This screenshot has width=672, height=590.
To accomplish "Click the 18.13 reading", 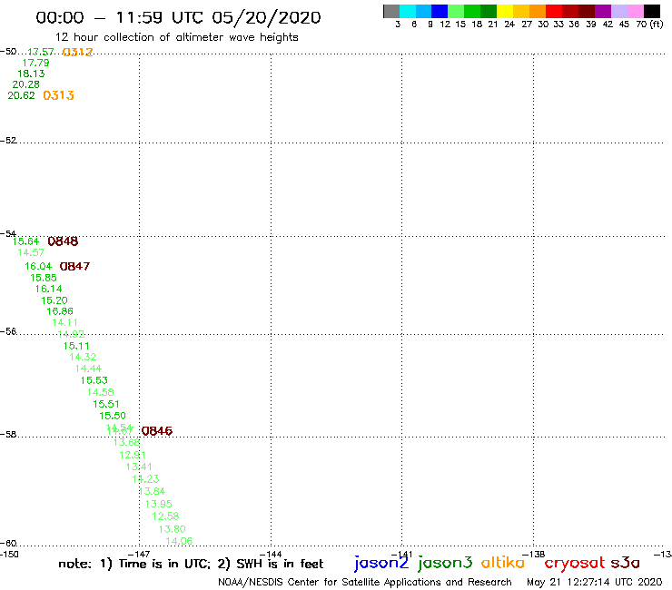I will 31,74.
